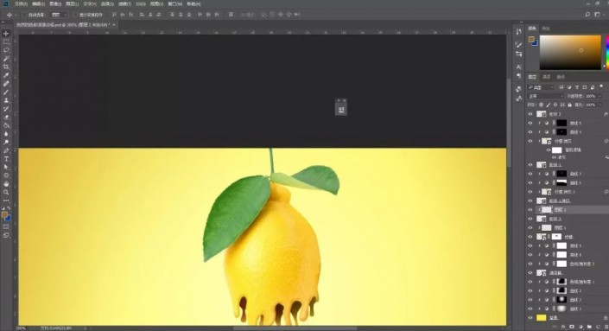The height and width of the screenshot is (331, 609).
Task: Select the Healing Brush tool
Action: point(6,84)
